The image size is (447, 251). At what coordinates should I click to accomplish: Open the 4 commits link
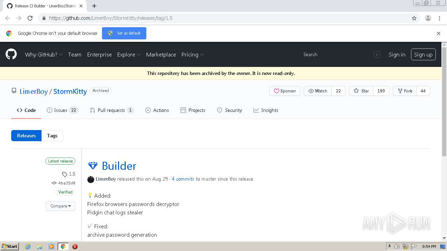point(183,179)
